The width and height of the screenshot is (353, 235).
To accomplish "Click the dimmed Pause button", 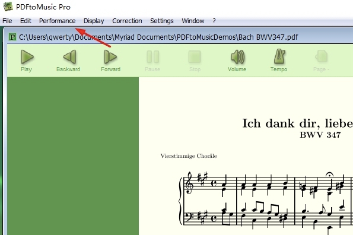I will tap(152, 61).
